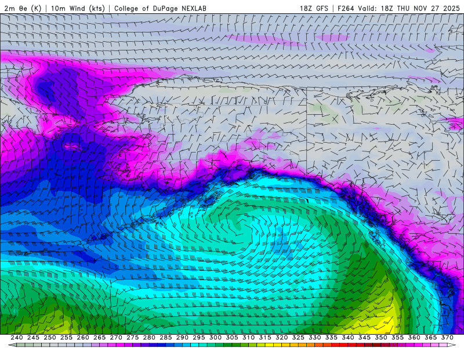464x348 pixels.
Task: Select the 365 legend value
Action: (431, 338)
